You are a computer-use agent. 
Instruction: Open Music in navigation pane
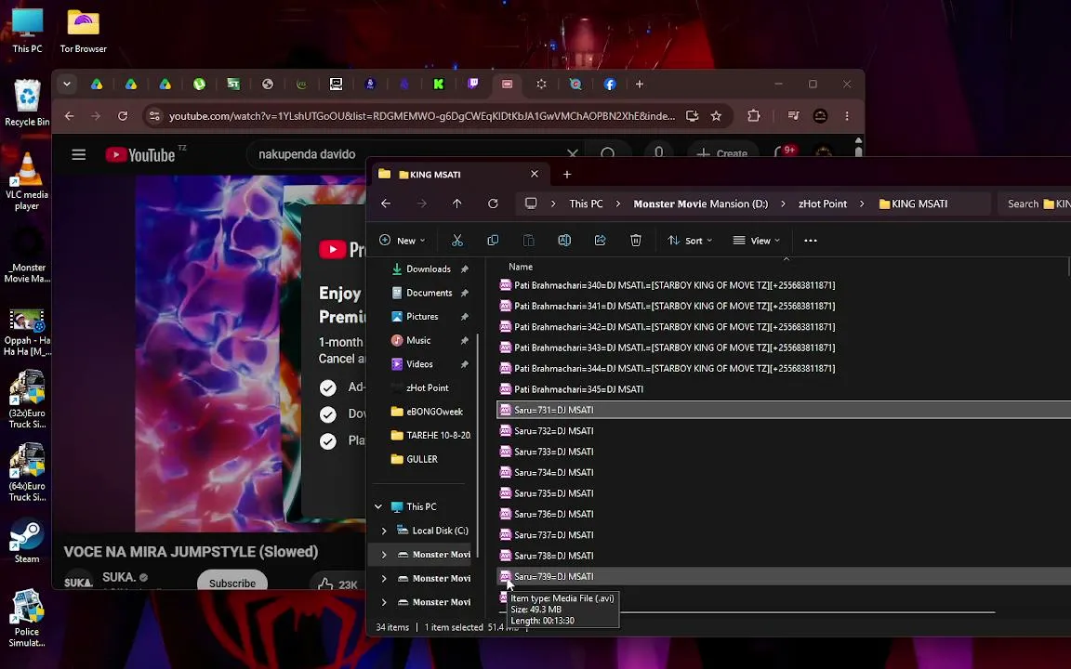click(x=418, y=340)
